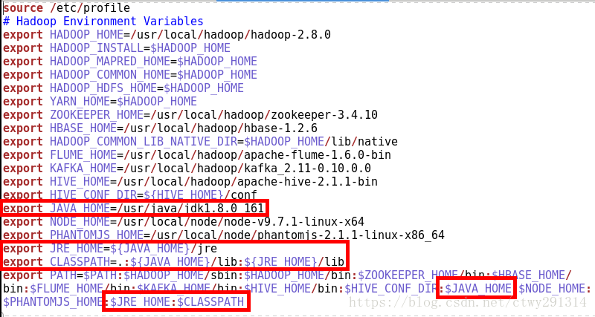The width and height of the screenshot is (595, 317).
Task: Click the HIVE_HOME export line
Action: click(190, 181)
